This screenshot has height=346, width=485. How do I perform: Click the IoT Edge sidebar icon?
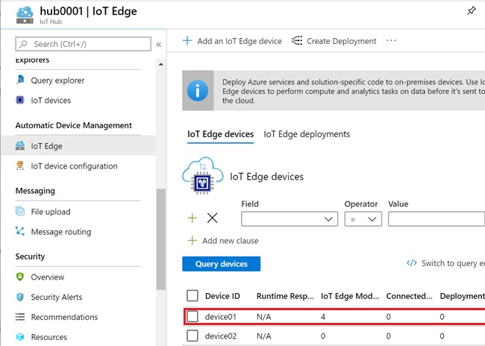click(x=20, y=145)
